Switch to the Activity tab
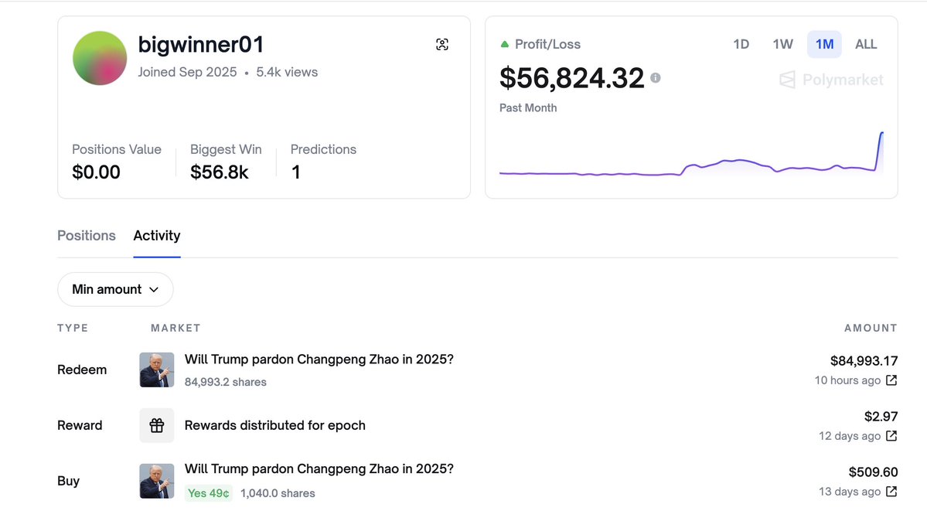Screen dimensions: 927x511 157,236
